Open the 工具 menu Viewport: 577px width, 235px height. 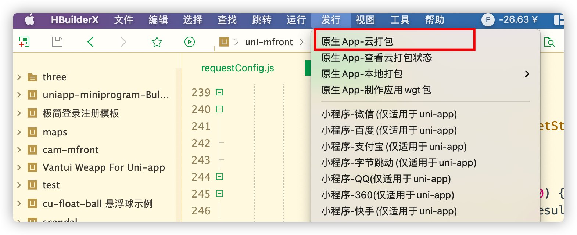[x=400, y=20]
